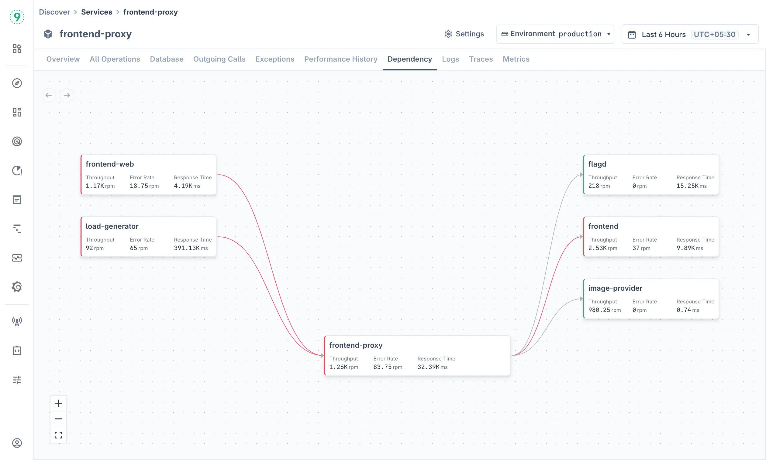Click the back arrow on dependency map

pyautogui.click(x=49, y=95)
